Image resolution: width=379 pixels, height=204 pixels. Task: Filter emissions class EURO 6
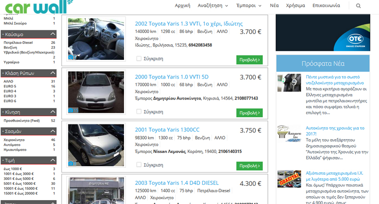pos(10,101)
